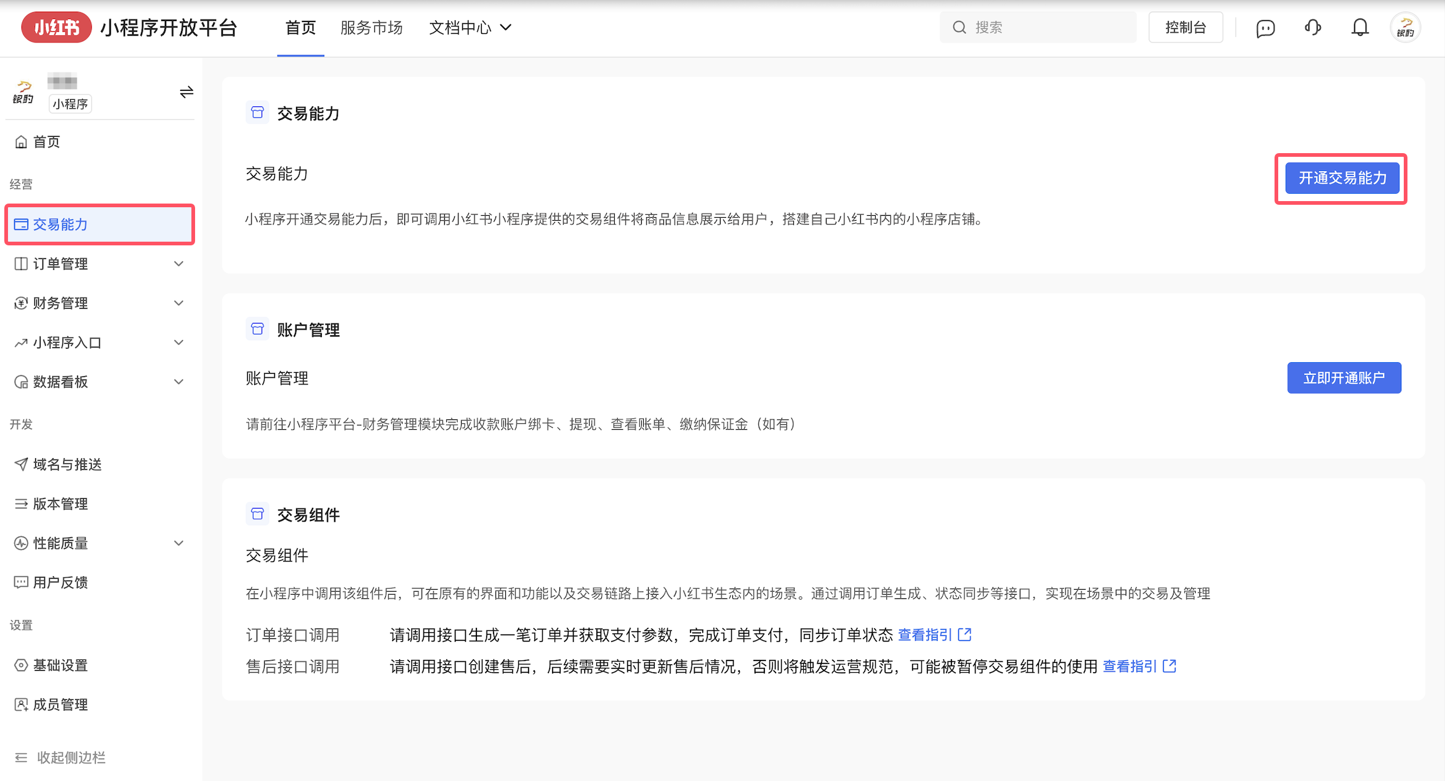The image size is (1445, 781).
Task: Open the profile avatar at top right
Action: tap(1405, 27)
